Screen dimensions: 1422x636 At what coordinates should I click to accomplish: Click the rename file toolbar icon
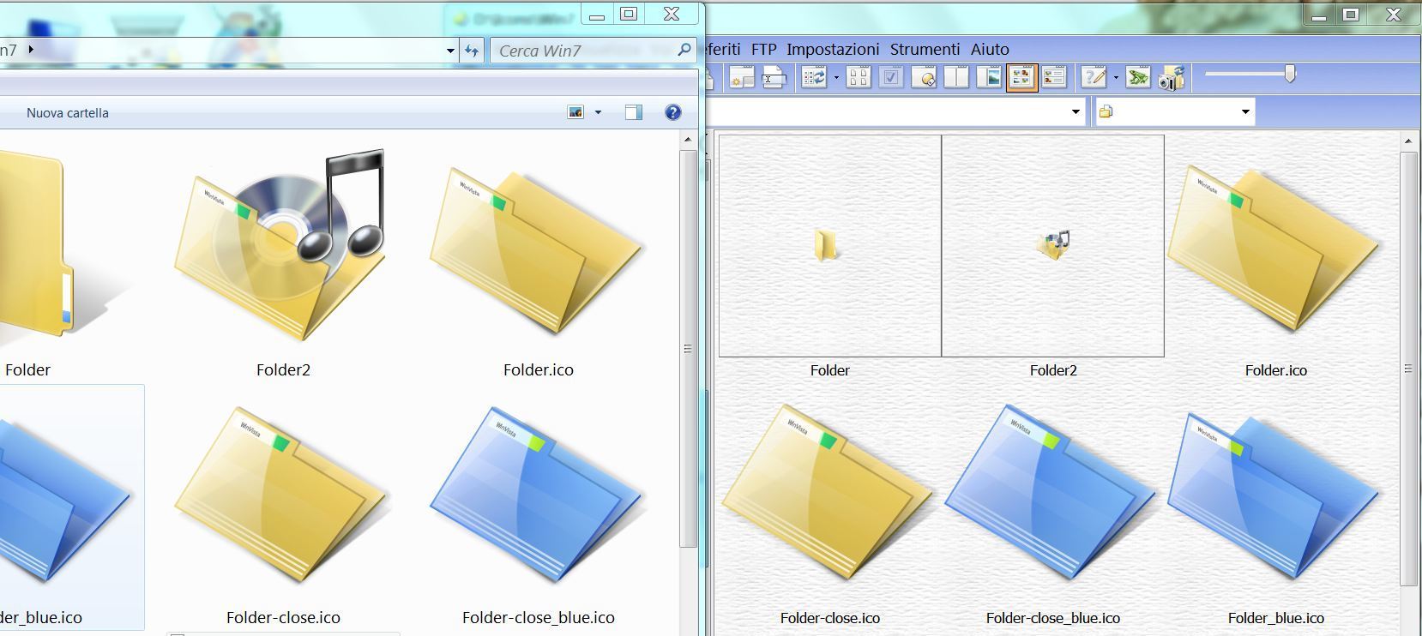click(774, 78)
